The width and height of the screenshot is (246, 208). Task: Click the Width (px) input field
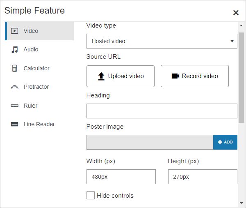[121, 177]
